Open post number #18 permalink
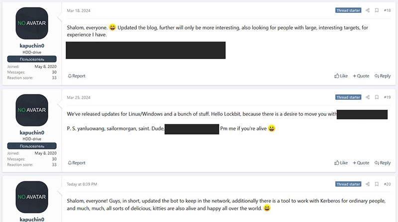This screenshot has width=398, height=222. (x=387, y=10)
